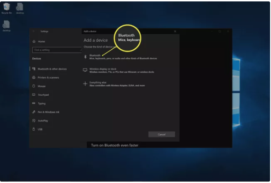
Task: Click the Add a device heading
Action: point(96,40)
